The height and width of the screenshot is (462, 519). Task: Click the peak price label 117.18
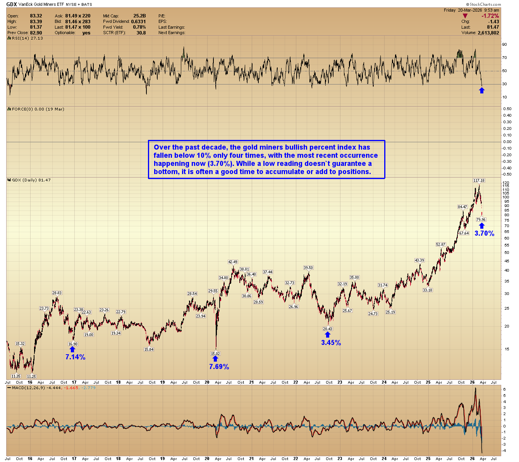click(x=479, y=180)
